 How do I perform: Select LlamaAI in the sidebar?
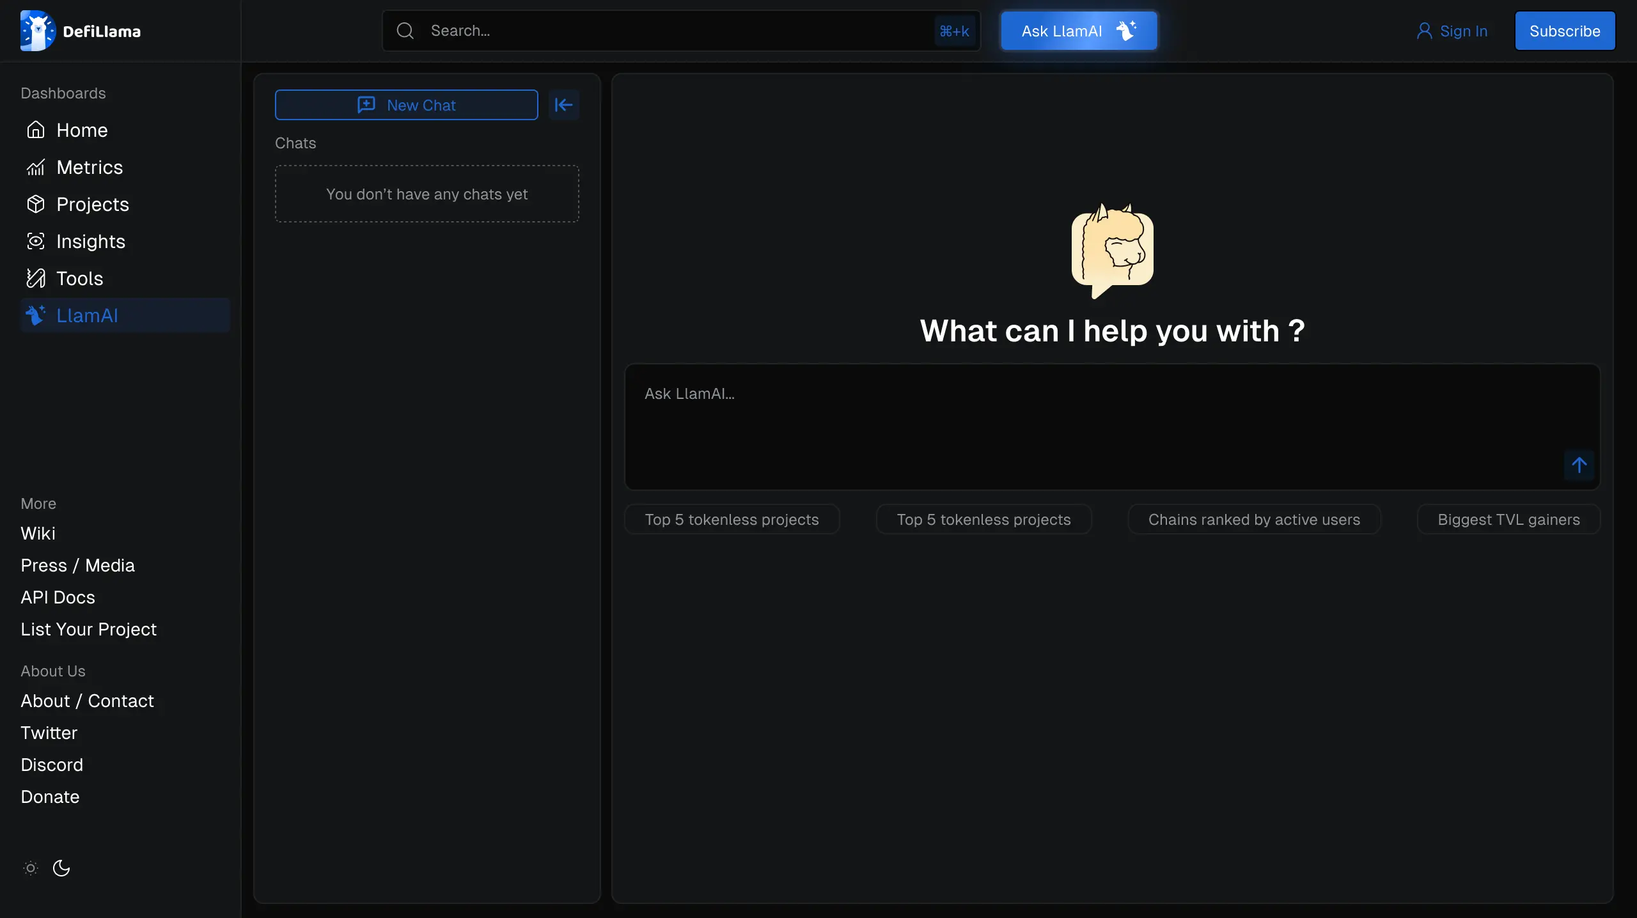(125, 315)
